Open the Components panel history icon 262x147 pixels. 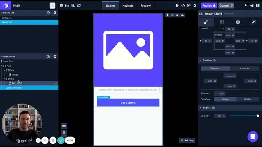[48, 56]
